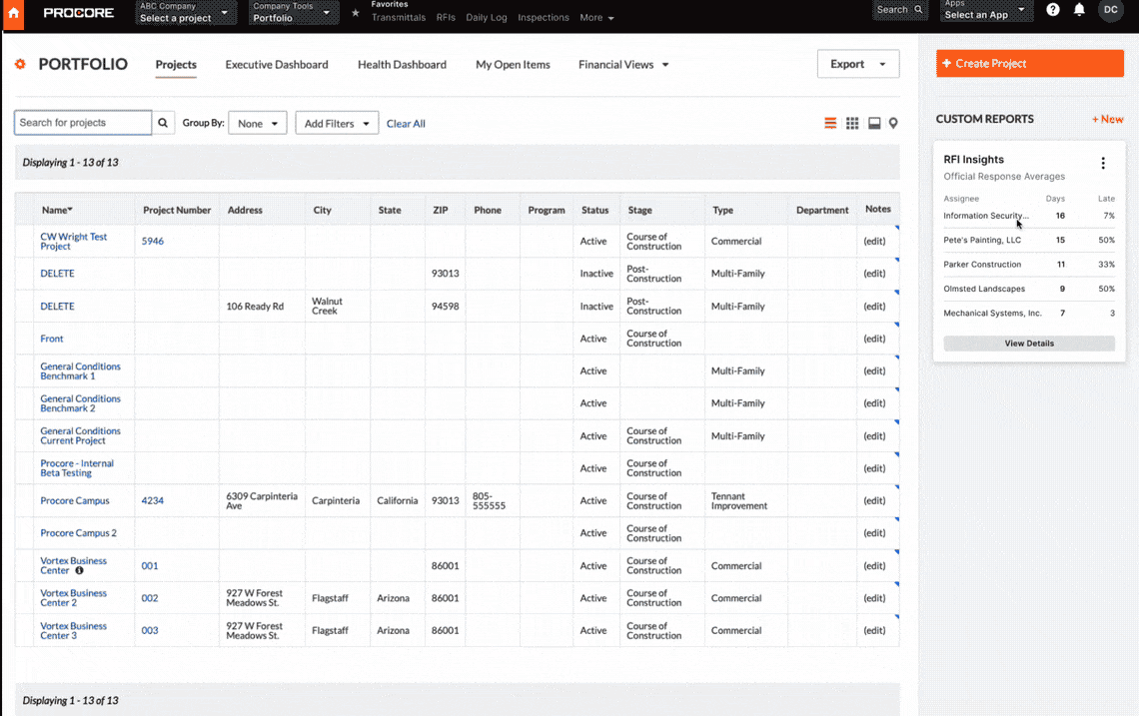Click the 6309 Carpinteria Ave address cell
The height and width of the screenshot is (716, 1139).
262,501
